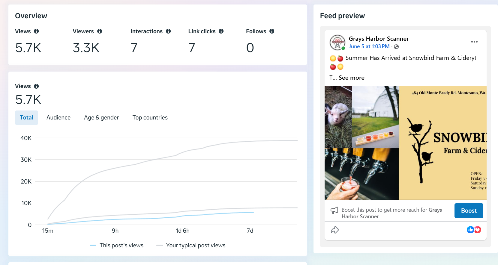Click the 30K y-axis label
The height and width of the screenshot is (265, 498).
(x=26, y=160)
